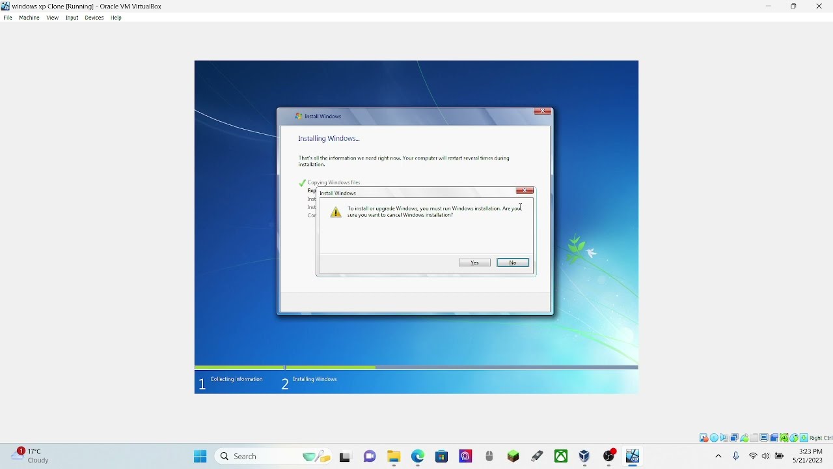Click the battery icon in system tray

tap(780, 457)
